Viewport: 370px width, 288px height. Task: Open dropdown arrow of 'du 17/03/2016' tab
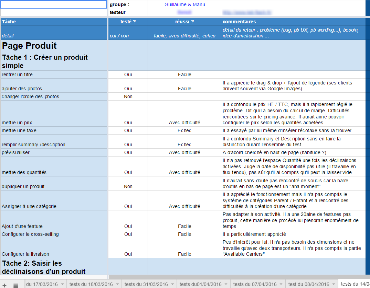coord(62,284)
